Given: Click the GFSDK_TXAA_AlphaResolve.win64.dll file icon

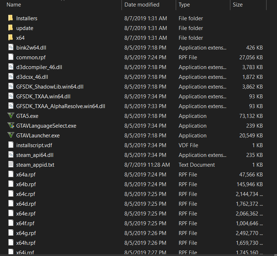Looking at the screenshot, I should [x=11, y=106].
